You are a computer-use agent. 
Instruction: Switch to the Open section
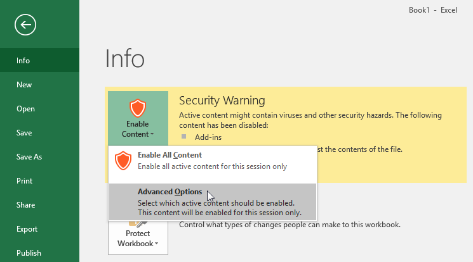[25, 109]
